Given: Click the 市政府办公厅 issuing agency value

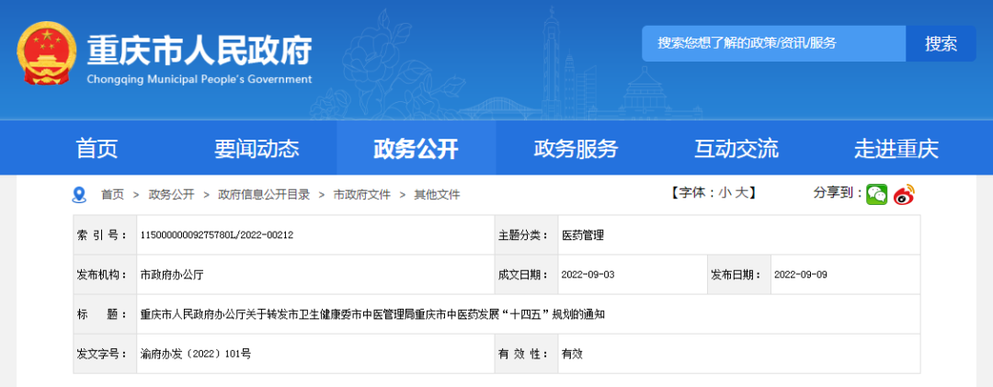Looking at the screenshot, I should pos(172,275).
